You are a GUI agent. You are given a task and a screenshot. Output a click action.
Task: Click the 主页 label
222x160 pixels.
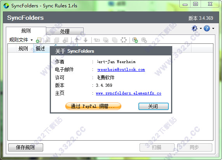click(59, 93)
